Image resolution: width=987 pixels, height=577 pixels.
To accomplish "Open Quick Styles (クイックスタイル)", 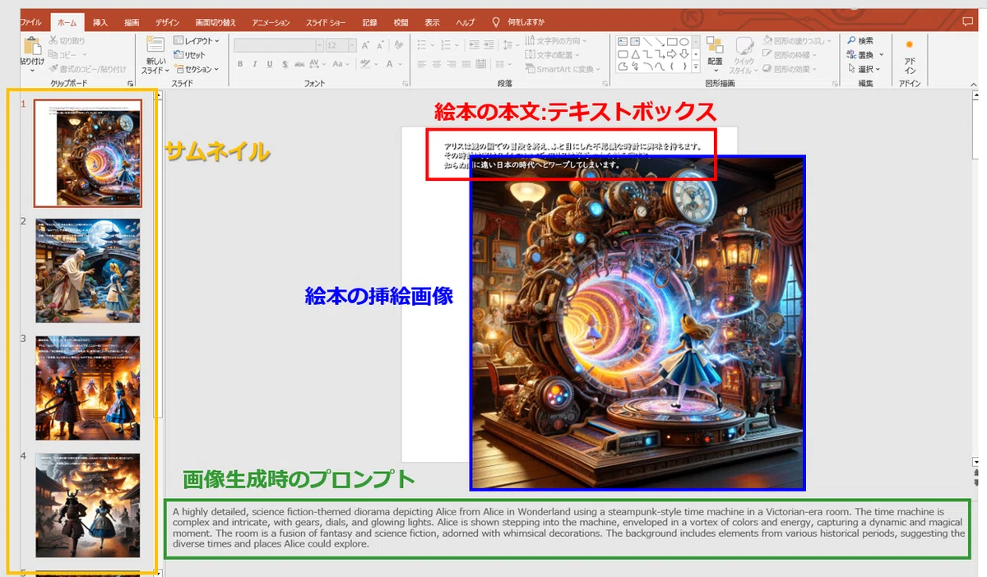I will click(x=744, y=54).
